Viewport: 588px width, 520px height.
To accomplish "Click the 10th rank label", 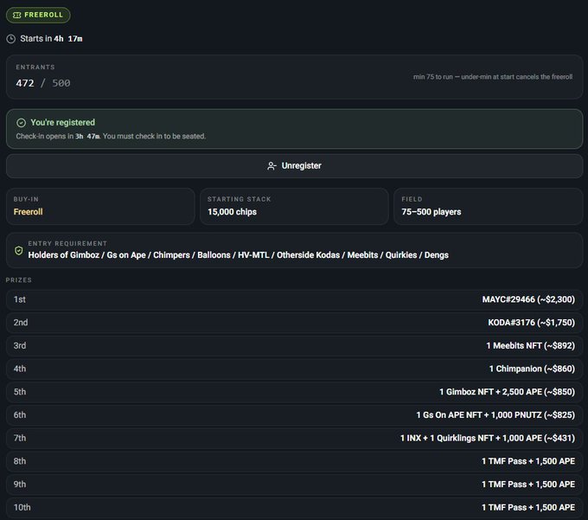I will [22, 507].
